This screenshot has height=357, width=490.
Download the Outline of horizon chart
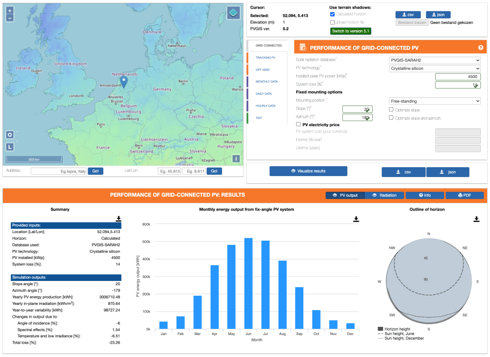pyautogui.click(x=477, y=219)
